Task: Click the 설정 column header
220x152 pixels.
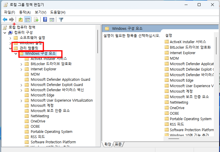Action: [169, 35]
